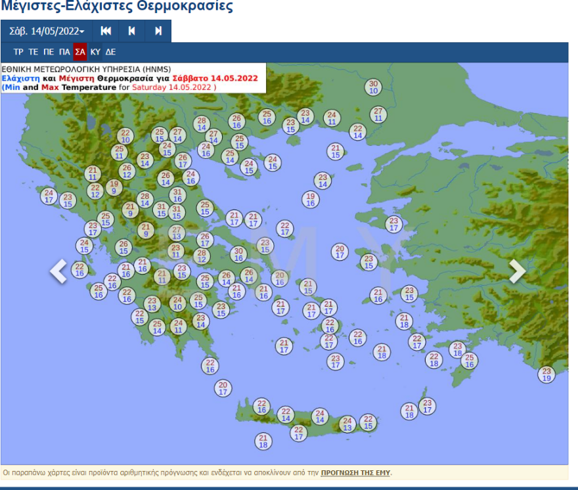Click the 27/11 temperature marker in the northeast

378,115
